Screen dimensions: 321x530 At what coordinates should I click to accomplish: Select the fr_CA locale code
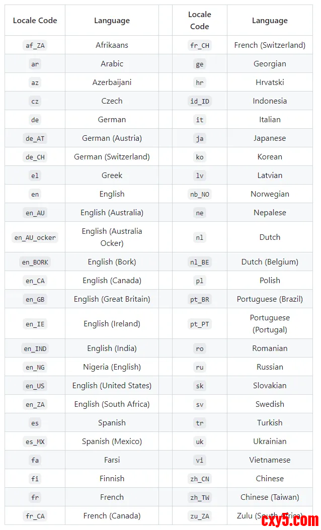35,516
